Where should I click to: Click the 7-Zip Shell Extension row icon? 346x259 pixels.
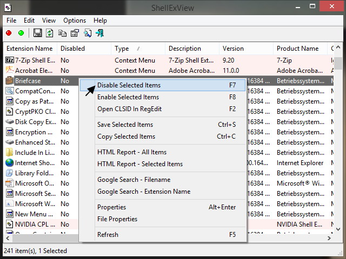(10, 60)
